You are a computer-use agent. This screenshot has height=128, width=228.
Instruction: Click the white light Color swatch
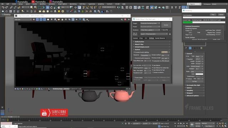point(199,74)
